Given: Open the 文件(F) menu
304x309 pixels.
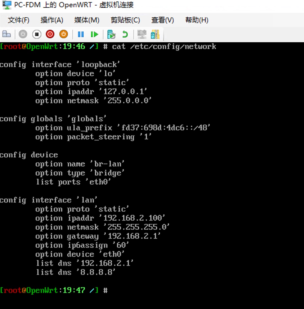Looking at the screenshot, I should 19,20.
